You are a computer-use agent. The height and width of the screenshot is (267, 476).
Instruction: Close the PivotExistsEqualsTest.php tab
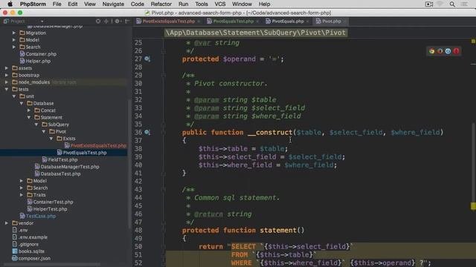[x=199, y=22]
